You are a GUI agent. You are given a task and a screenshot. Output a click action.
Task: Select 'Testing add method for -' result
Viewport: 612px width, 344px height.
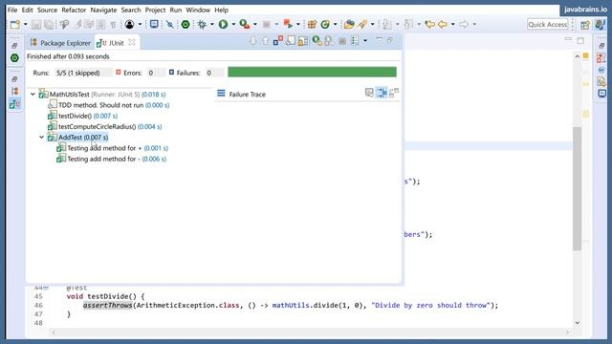tap(112, 159)
